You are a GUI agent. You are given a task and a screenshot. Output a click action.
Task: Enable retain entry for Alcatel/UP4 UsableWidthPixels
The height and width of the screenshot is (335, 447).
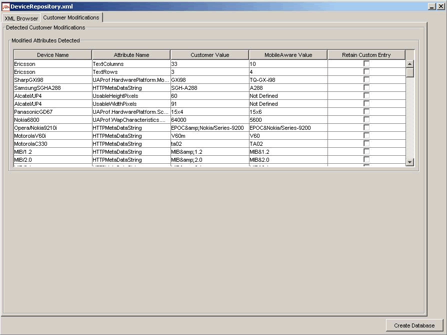pyautogui.click(x=366, y=104)
